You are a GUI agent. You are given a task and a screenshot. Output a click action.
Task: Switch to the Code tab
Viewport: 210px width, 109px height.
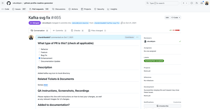tap(5, 9)
